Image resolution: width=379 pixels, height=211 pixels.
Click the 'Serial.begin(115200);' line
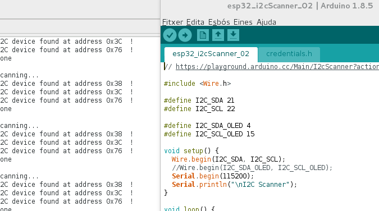click(x=213, y=176)
